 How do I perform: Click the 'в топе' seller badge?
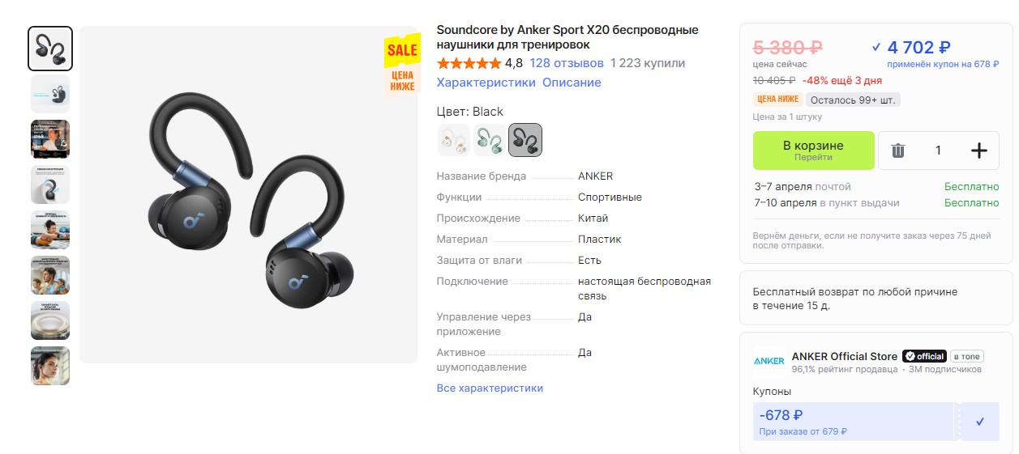point(966,356)
